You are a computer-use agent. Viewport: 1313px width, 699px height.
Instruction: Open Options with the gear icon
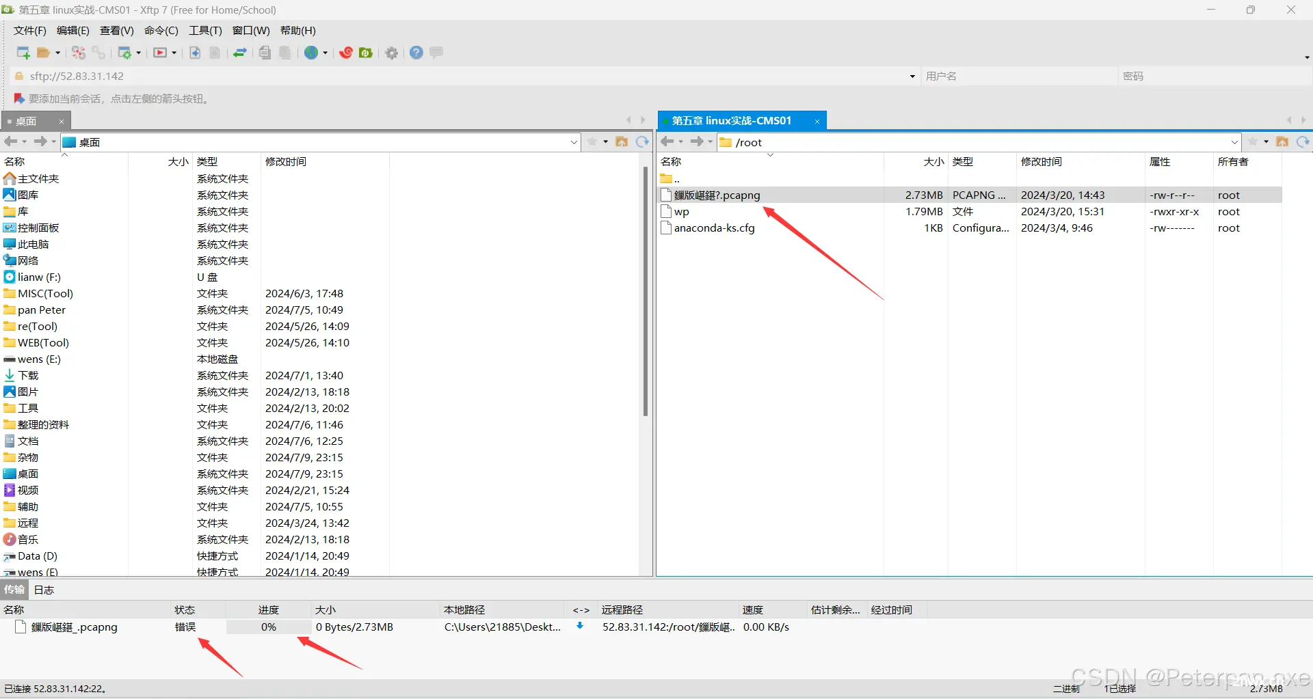392,53
